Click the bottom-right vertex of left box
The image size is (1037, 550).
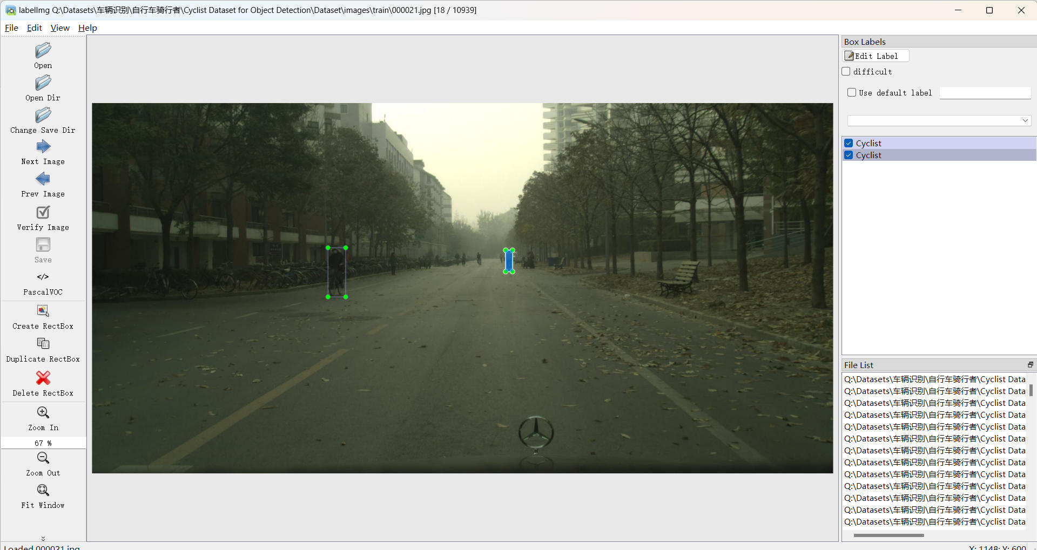point(346,297)
